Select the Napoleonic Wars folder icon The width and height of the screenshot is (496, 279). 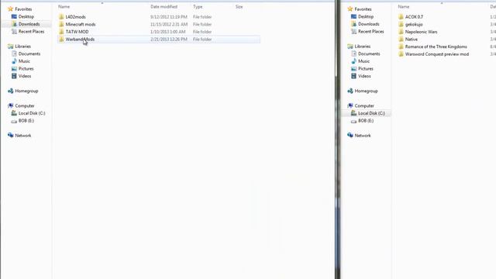[x=401, y=32]
